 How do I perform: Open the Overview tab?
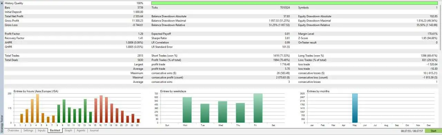[x=13, y=131]
